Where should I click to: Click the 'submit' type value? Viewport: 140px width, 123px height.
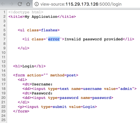point(60,107)
